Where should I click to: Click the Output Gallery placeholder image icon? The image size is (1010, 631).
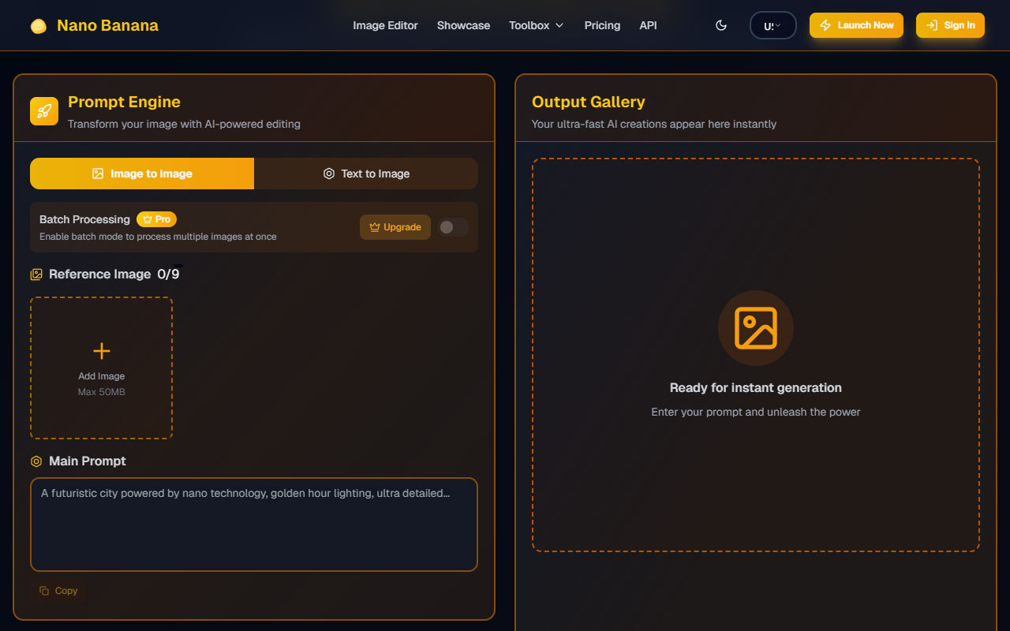click(x=755, y=328)
